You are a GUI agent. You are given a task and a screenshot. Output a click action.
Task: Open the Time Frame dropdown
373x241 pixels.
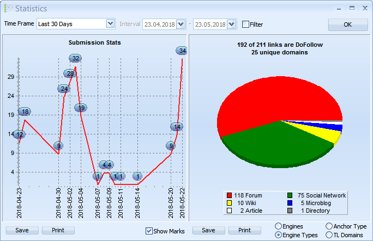click(x=110, y=24)
